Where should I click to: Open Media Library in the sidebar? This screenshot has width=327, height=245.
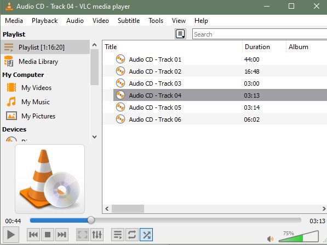[45, 62]
